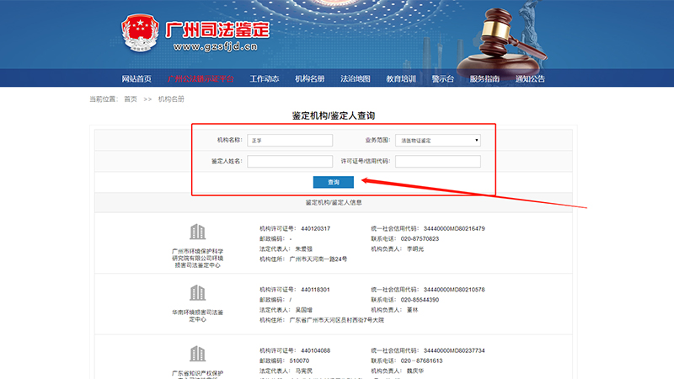Select 法治地图 in the top navigation
Screen dimensions: 674x379
(x=355, y=79)
